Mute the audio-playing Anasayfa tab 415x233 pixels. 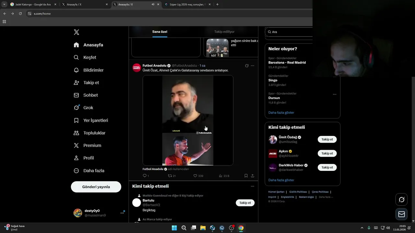(x=153, y=5)
